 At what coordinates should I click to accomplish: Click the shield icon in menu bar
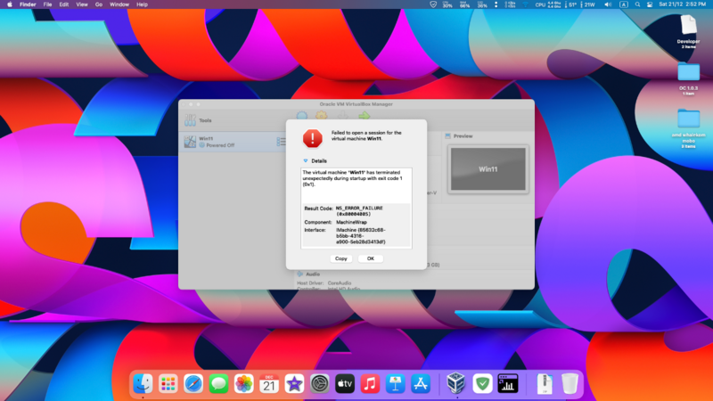point(433,4)
